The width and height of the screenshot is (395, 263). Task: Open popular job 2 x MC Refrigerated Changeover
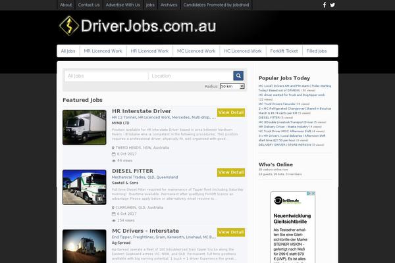295,110
